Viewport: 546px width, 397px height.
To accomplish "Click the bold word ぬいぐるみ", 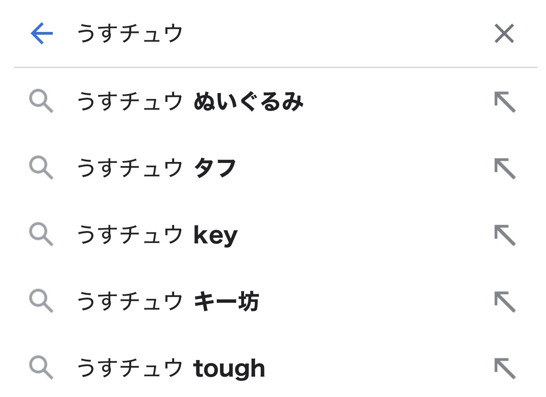I will [x=248, y=102].
